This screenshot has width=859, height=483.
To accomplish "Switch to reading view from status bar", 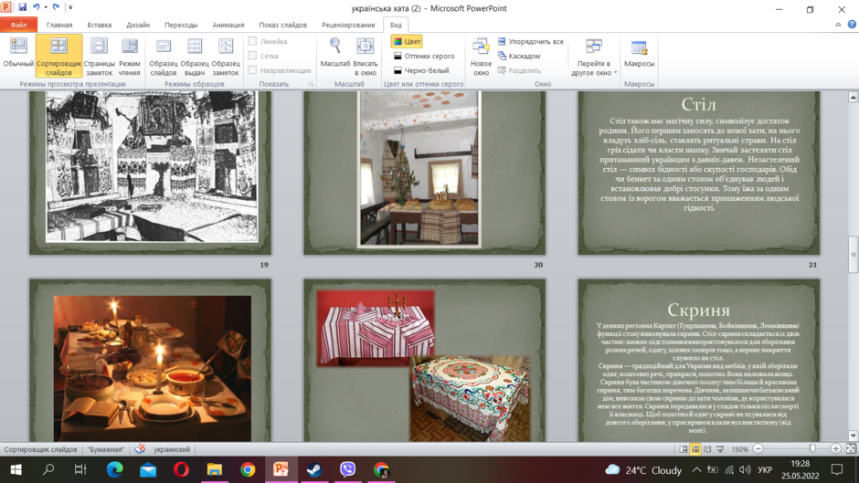I will pyautogui.click(x=707, y=449).
